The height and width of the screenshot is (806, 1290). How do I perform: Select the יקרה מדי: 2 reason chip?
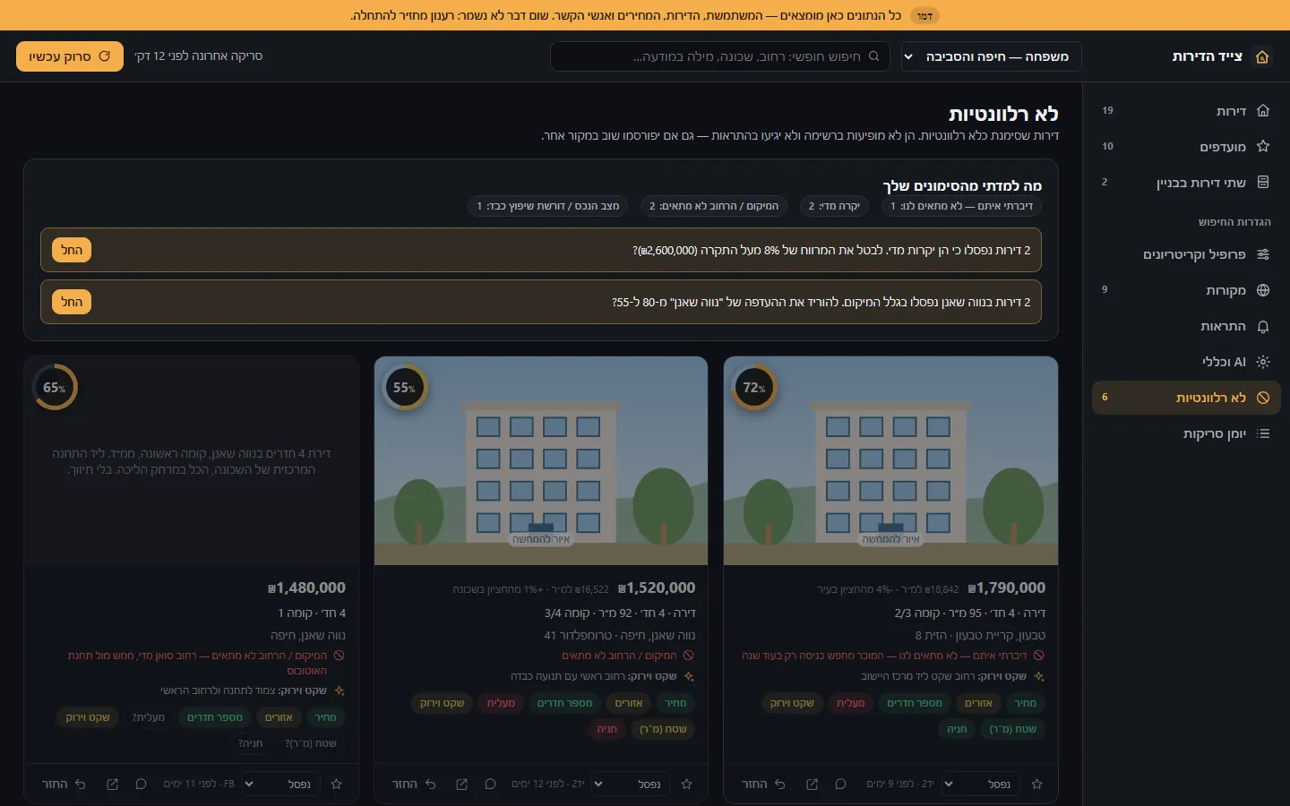pyautogui.click(x=834, y=206)
